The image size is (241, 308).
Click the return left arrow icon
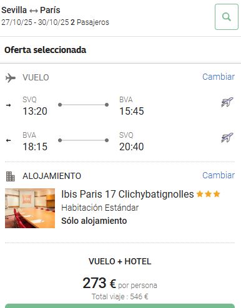point(8,140)
